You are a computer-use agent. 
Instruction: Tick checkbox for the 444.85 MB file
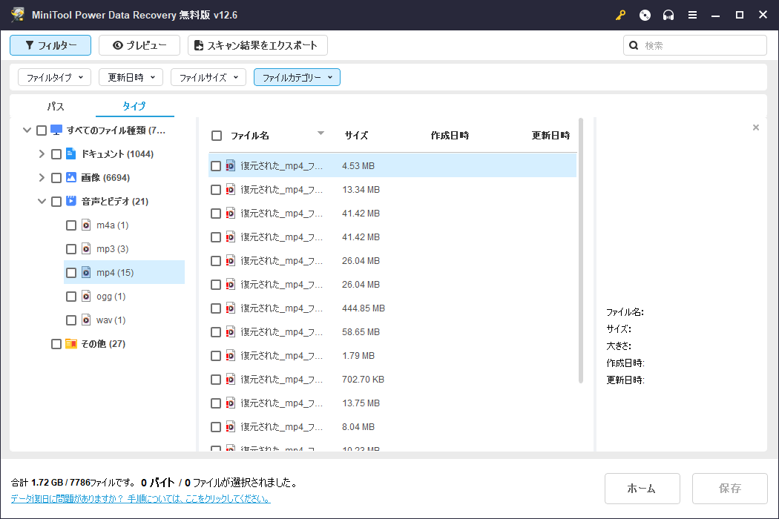click(x=216, y=308)
